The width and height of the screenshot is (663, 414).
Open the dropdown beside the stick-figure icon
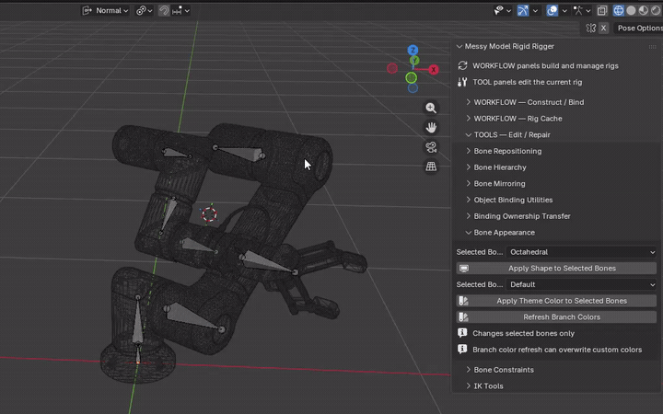click(x=588, y=10)
